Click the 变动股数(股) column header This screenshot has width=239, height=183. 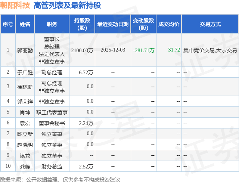(143, 24)
